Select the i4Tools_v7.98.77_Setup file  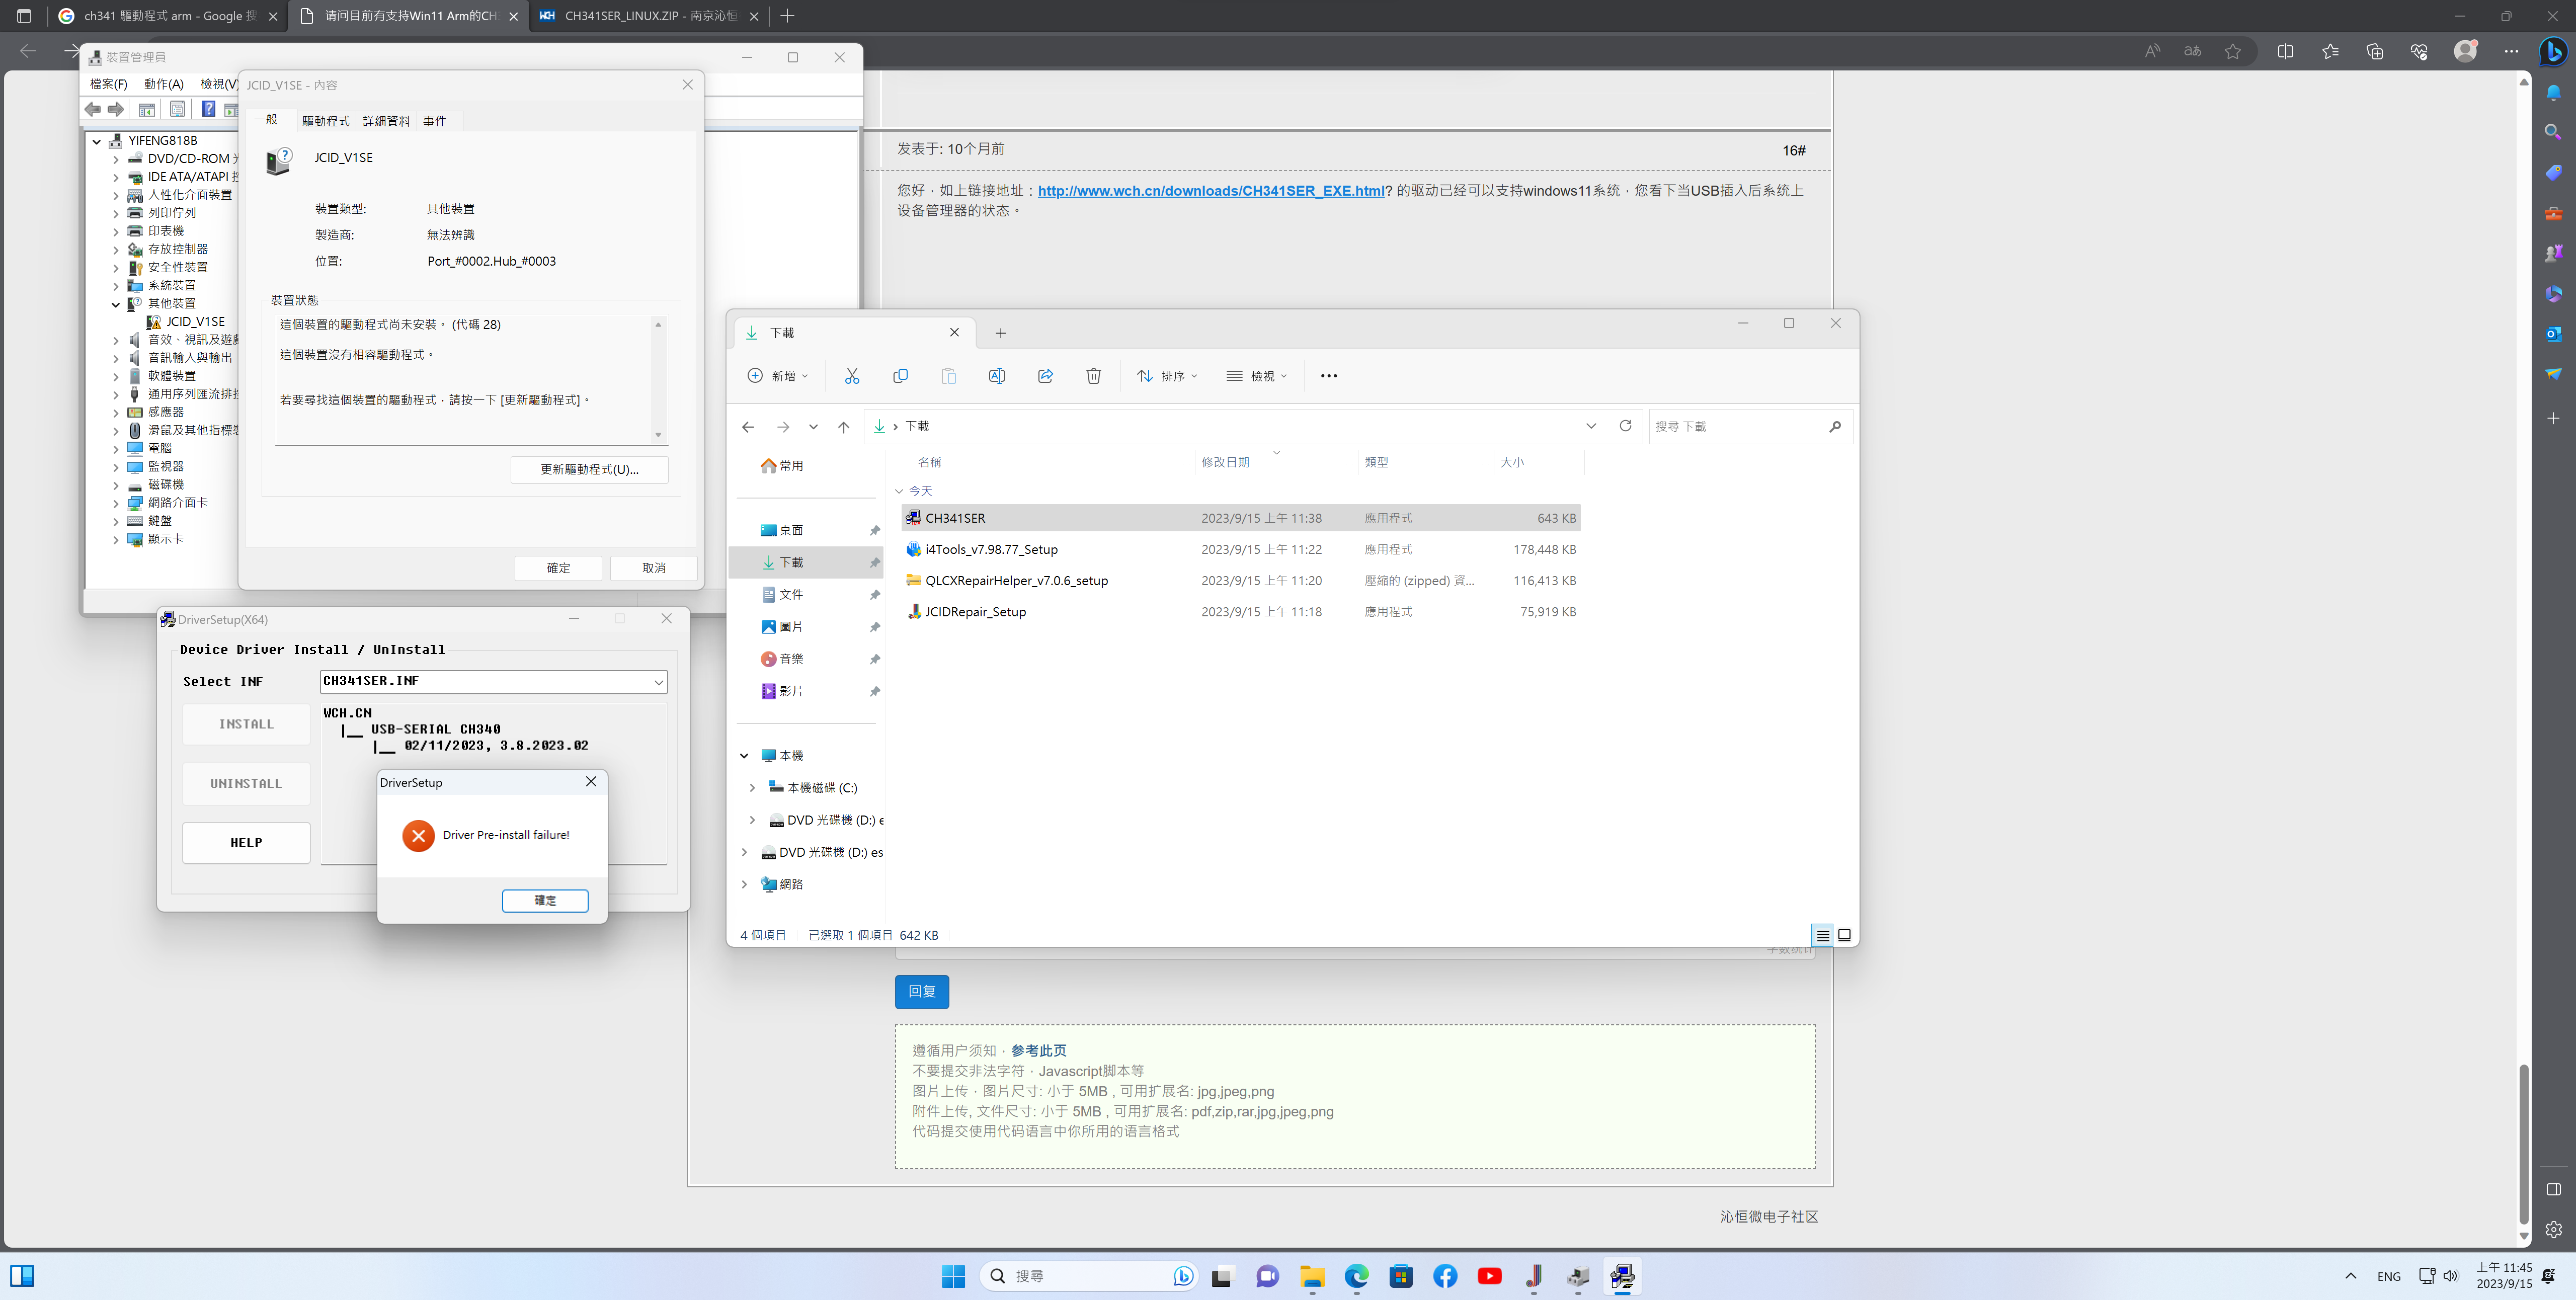[x=1240, y=549]
